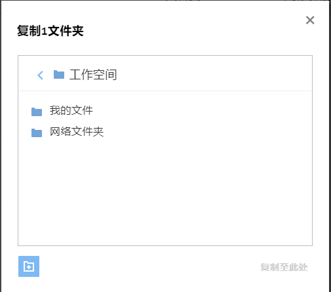Select the 网络文件夹 folder icon
This screenshot has height=292, width=331.
[x=37, y=133]
